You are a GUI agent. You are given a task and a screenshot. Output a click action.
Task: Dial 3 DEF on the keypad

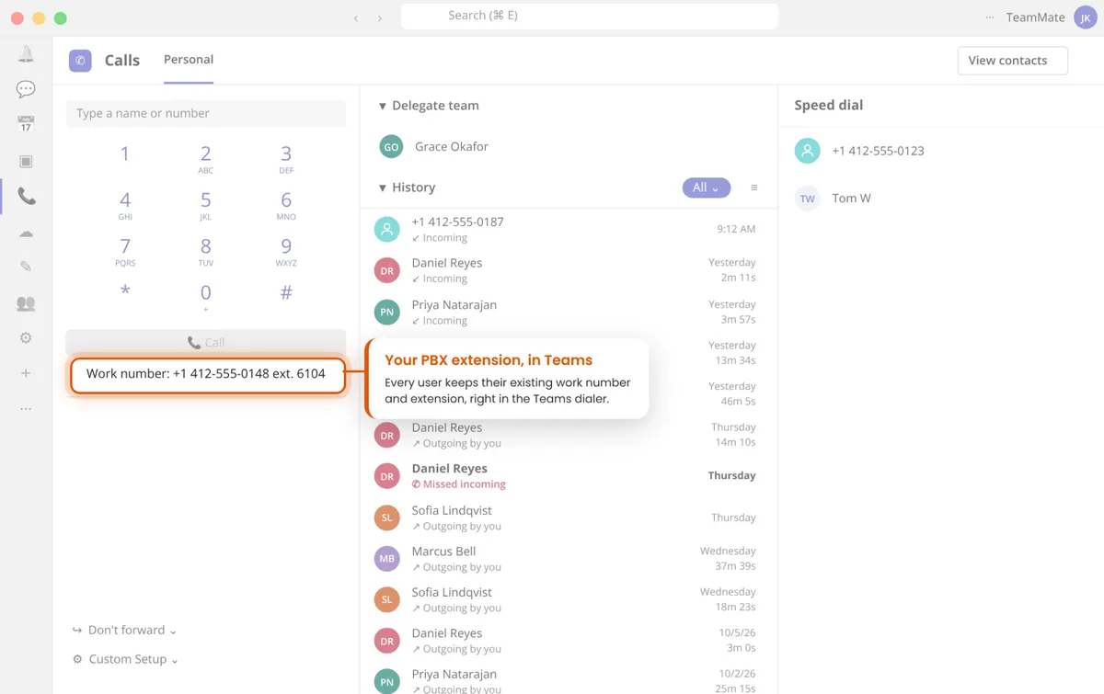[286, 158]
